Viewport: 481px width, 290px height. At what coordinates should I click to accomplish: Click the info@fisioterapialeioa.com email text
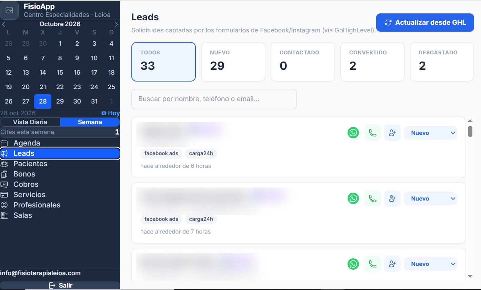pyautogui.click(x=40, y=273)
